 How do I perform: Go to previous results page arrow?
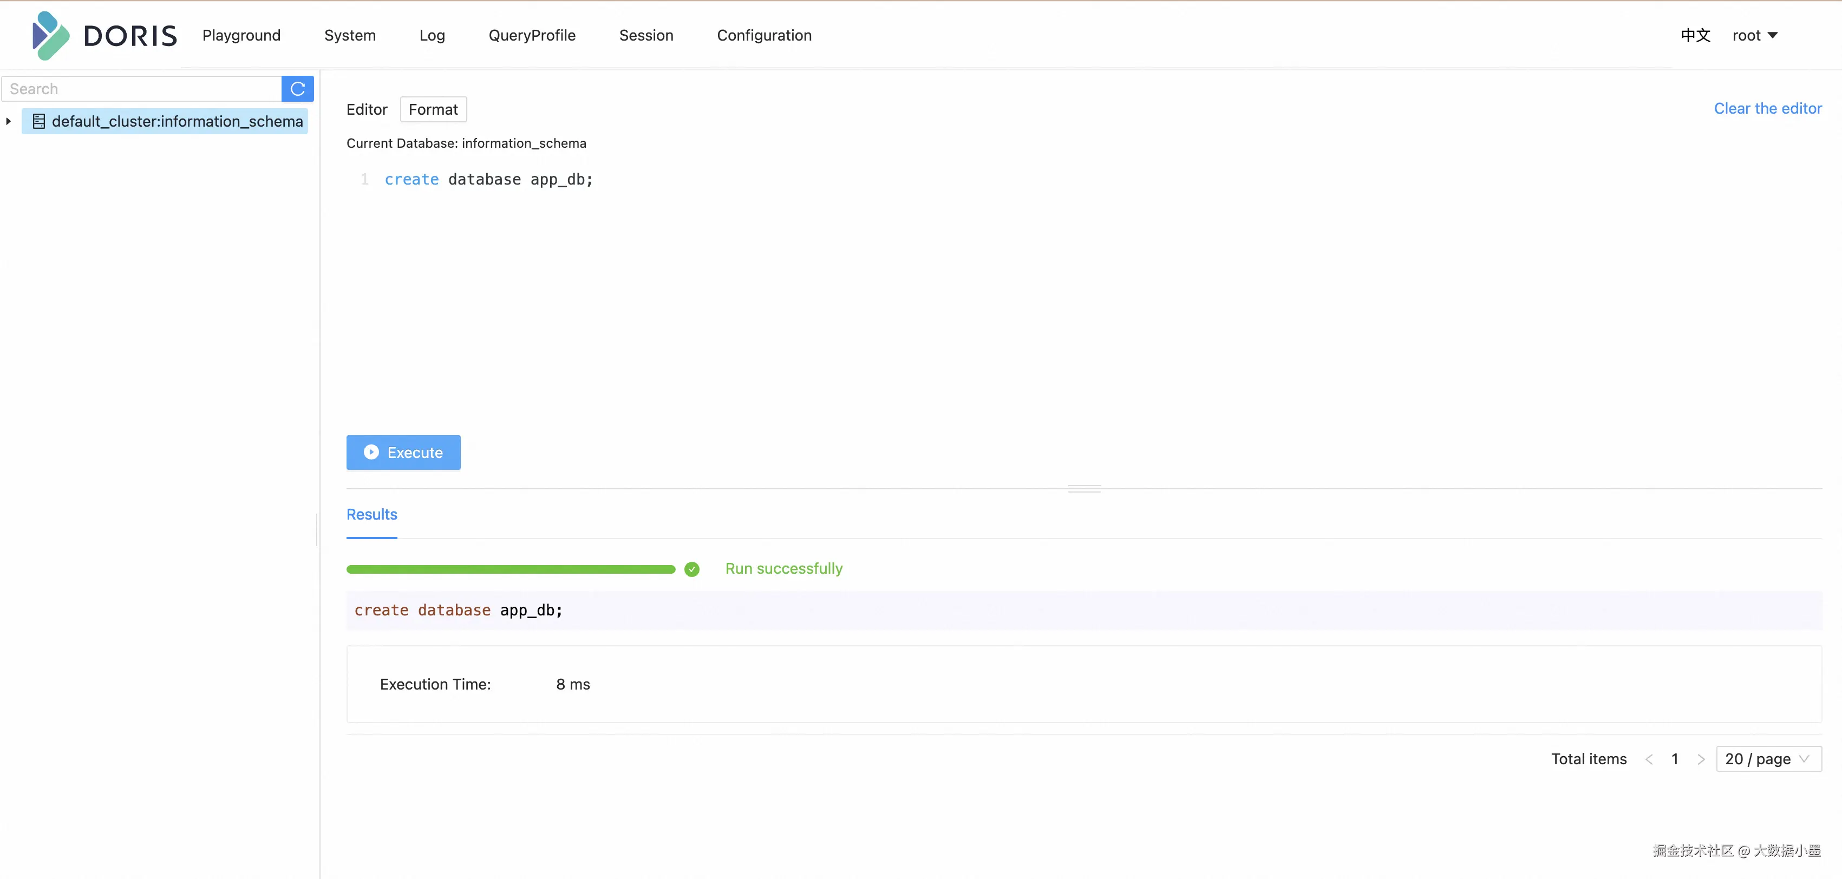pos(1649,759)
